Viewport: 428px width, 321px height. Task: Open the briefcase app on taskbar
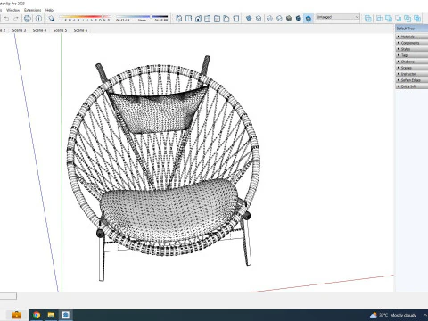(x=17, y=315)
